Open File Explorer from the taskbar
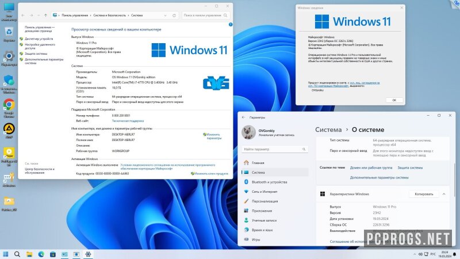This screenshot has height=259, width=460. [x=29, y=254]
